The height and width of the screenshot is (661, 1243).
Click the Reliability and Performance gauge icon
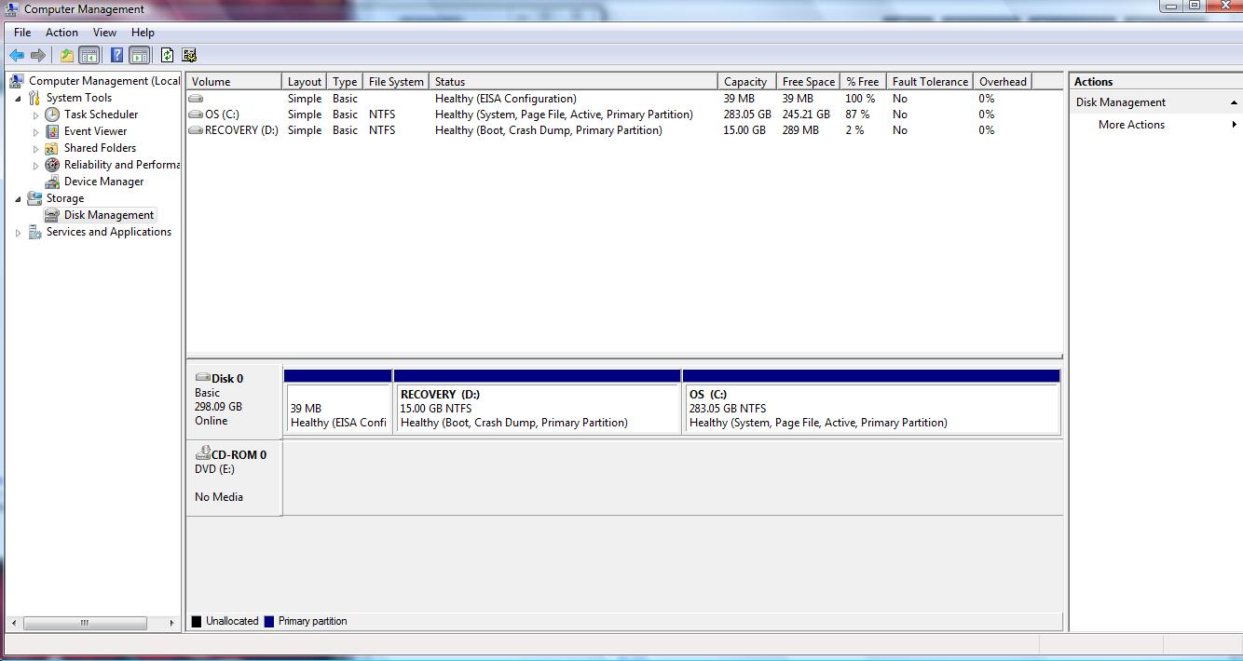(52, 165)
